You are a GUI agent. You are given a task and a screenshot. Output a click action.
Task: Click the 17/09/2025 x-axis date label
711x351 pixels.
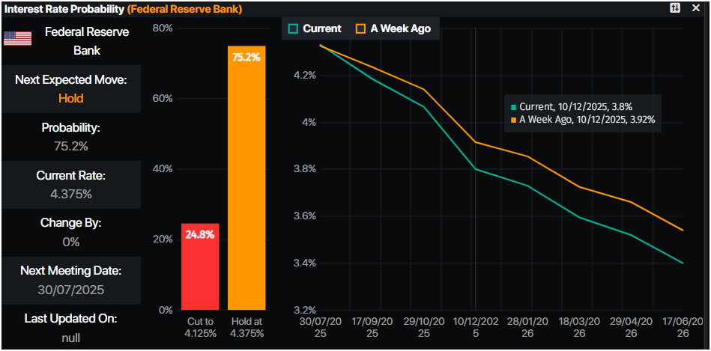[x=372, y=327]
